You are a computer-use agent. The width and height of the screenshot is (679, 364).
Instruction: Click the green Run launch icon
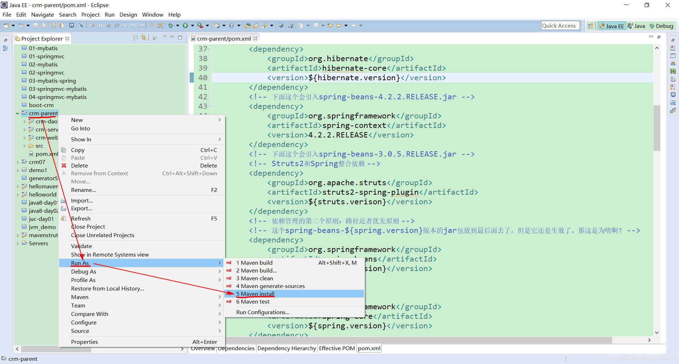coord(185,25)
